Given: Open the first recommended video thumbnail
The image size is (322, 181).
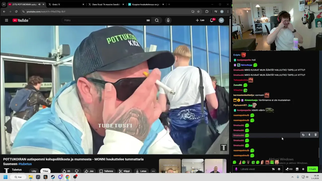Looking at the screenshot, I should pyautogui.click(x=170, y=166).
